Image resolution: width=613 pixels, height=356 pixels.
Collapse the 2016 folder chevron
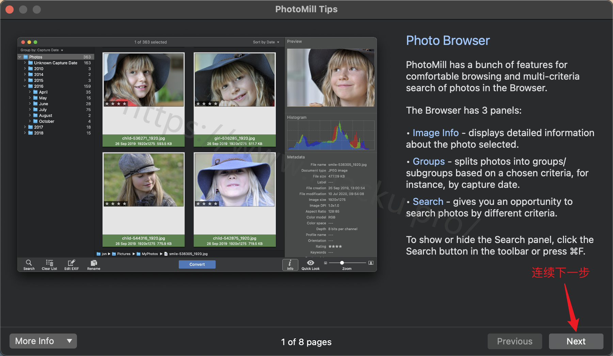[25, 86]
